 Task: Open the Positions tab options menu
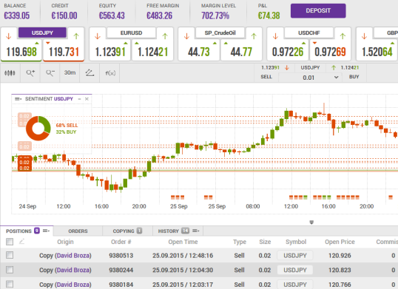tap(46, 231)
